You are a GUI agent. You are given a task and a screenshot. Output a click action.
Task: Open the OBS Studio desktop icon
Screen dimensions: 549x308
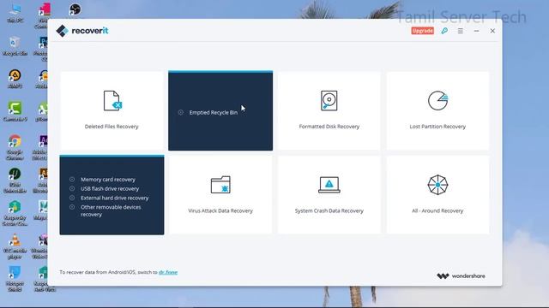point(75,9)
